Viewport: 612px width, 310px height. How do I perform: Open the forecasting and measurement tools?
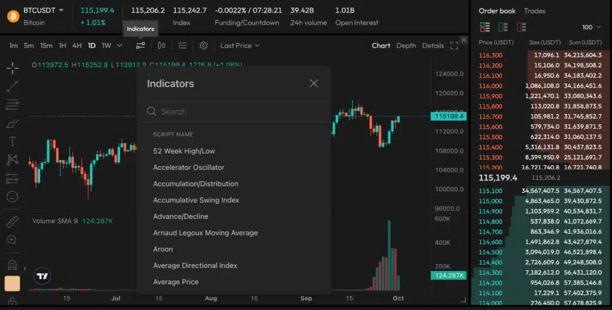[x=12, y=178]
